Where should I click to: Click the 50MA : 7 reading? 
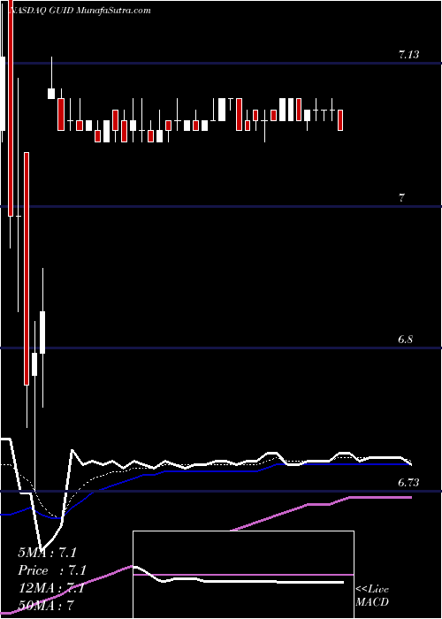(x=46, y=605)
